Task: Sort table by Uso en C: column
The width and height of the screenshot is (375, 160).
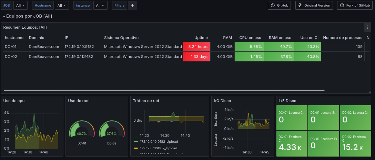Action: point(310,38)
